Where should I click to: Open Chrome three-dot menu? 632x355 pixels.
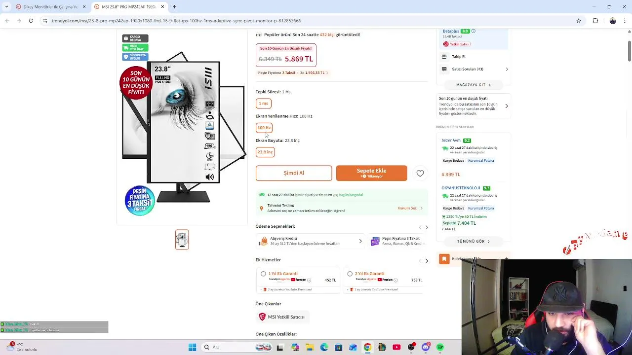pyautogui.click(x=625, y=21)
